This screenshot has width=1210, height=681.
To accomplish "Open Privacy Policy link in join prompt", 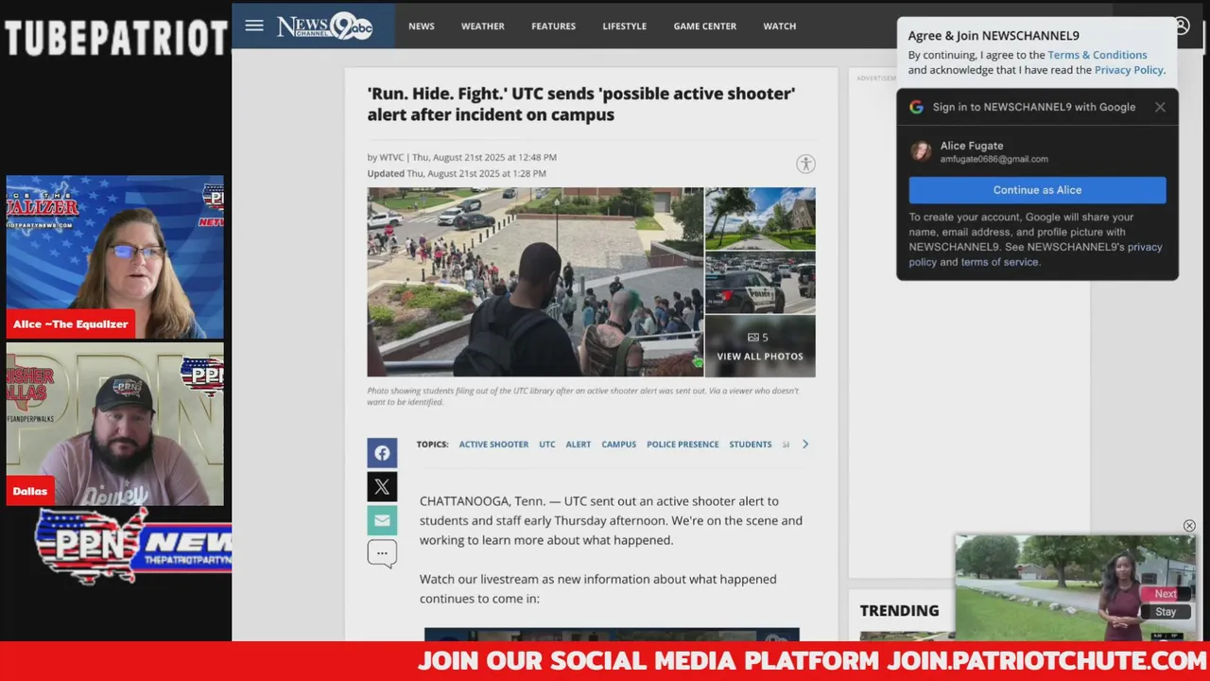I will click(1129, 70).
